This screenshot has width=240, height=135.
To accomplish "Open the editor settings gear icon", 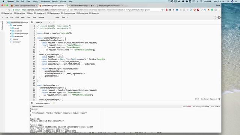I will 219,18.
